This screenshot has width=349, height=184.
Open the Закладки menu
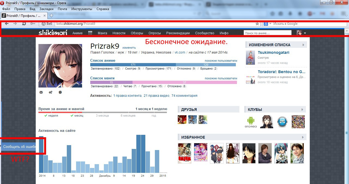pos(46,9)
